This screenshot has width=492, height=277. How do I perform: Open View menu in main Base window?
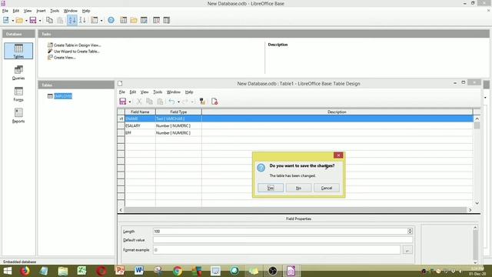click(28, 11)
